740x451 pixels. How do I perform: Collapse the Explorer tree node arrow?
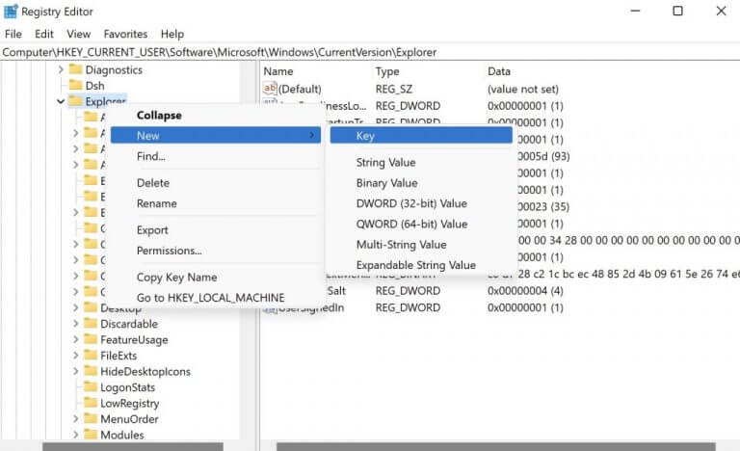[x=61, y=101]
